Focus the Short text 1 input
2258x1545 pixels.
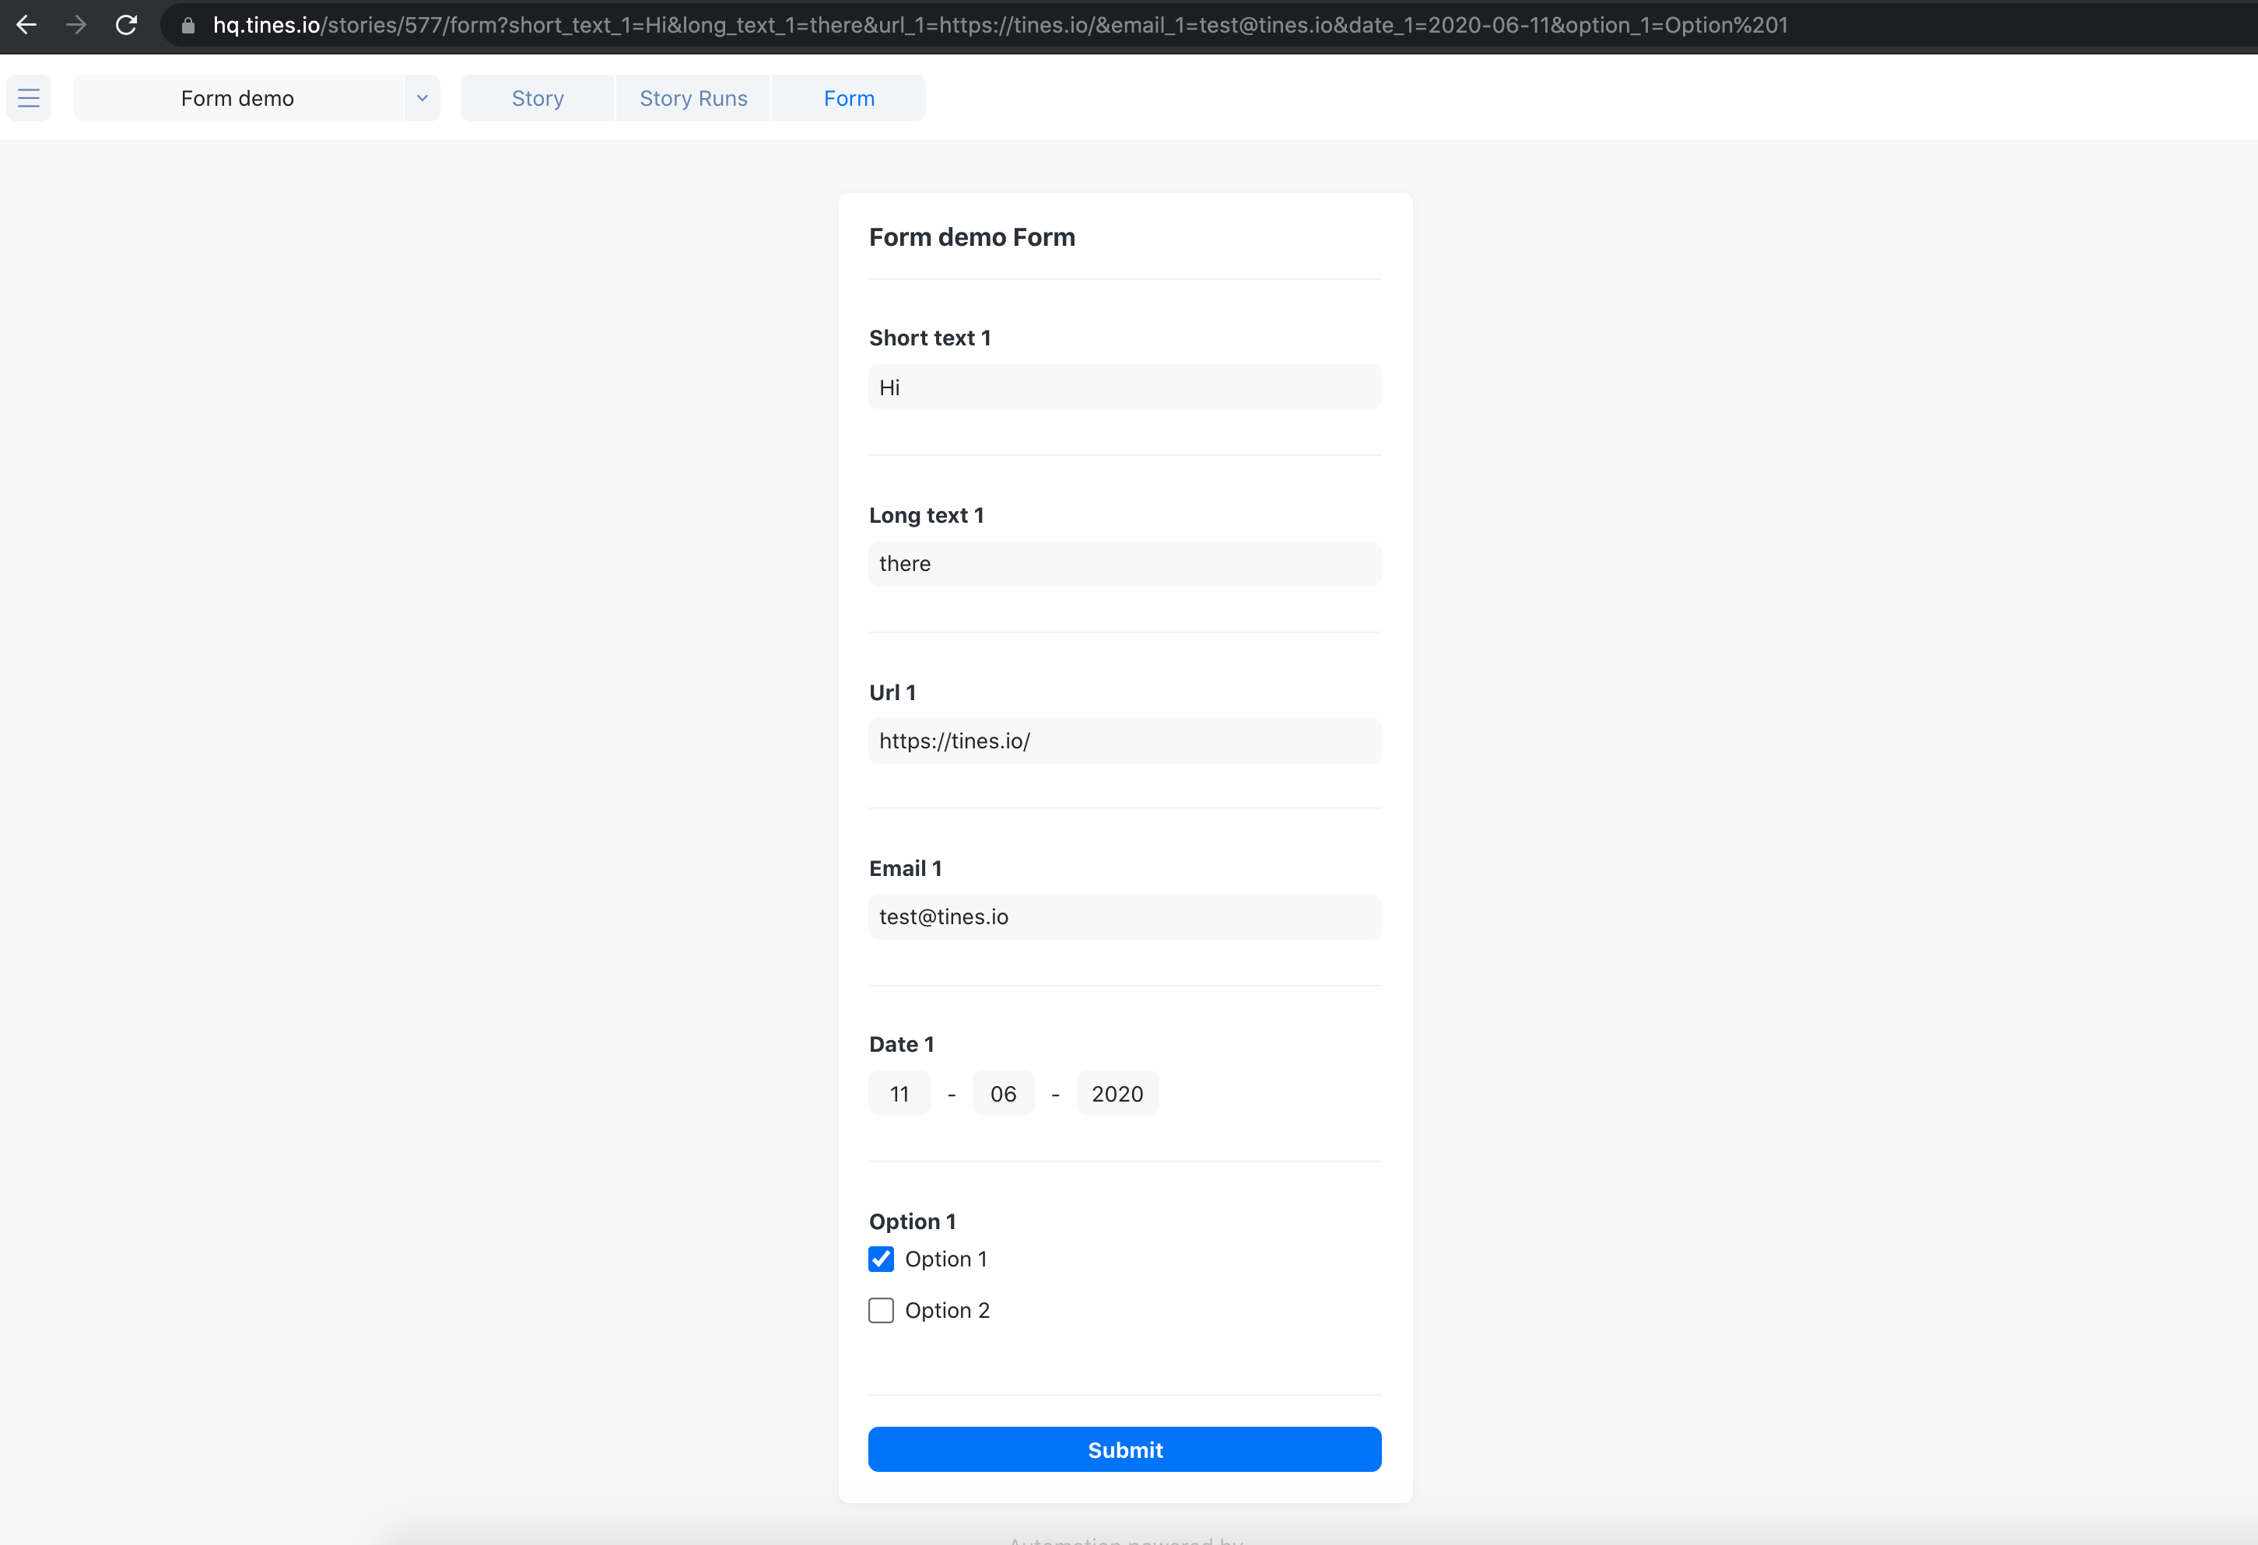point(1125,387)
